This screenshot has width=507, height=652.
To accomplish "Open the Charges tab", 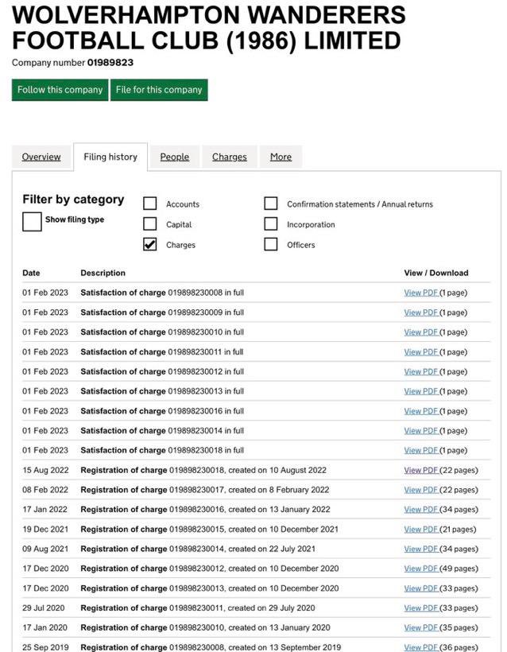I will click(x=230, y=157).
